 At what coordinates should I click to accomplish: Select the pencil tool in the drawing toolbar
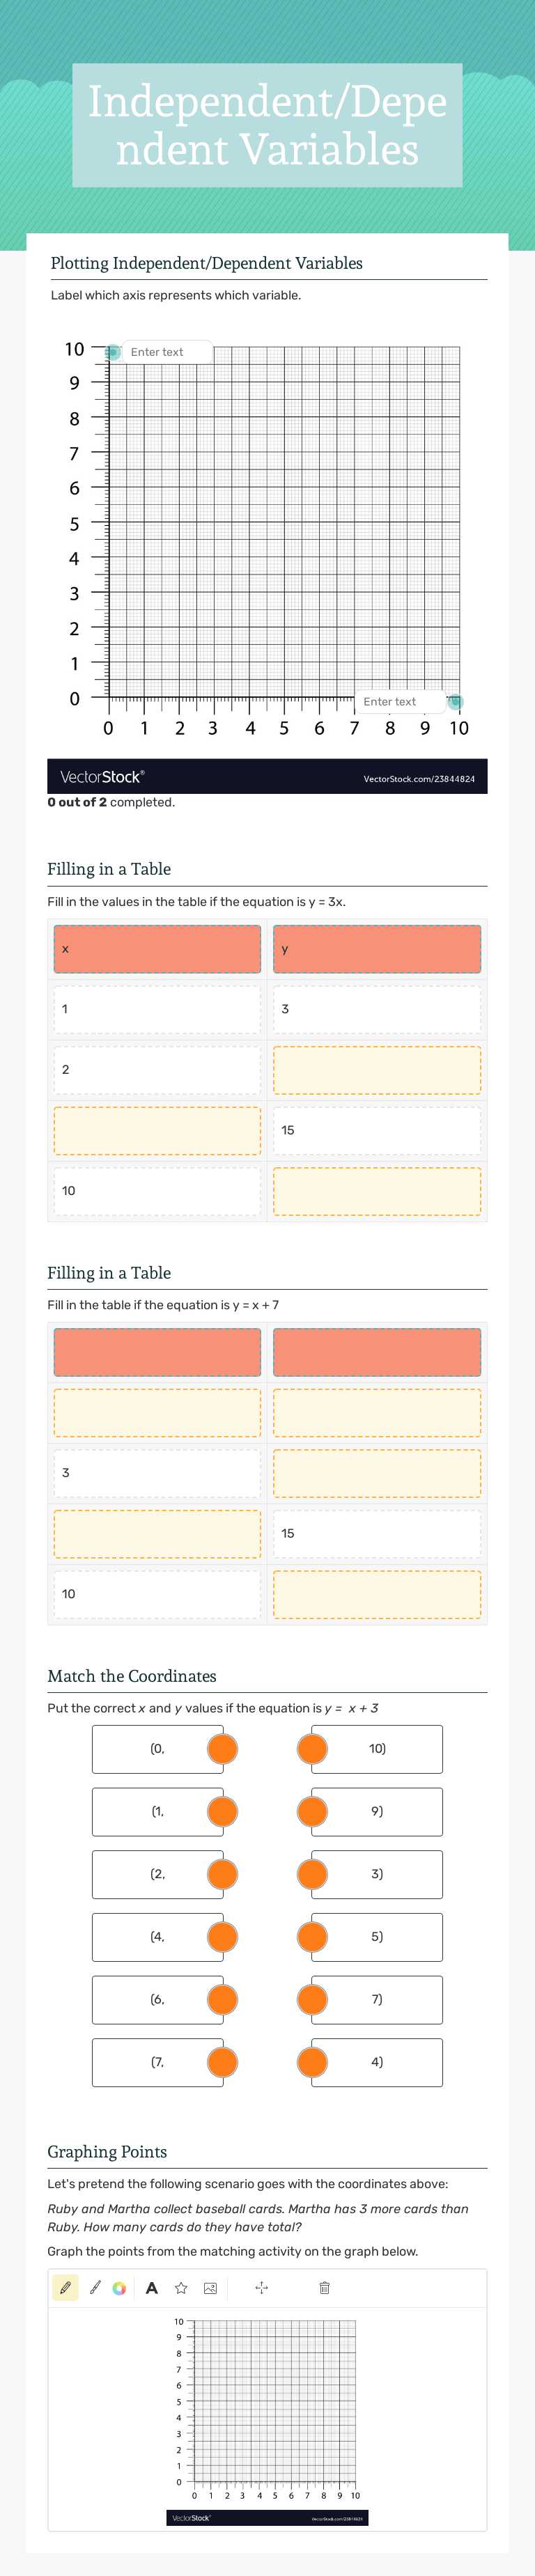coord(65,2289)
